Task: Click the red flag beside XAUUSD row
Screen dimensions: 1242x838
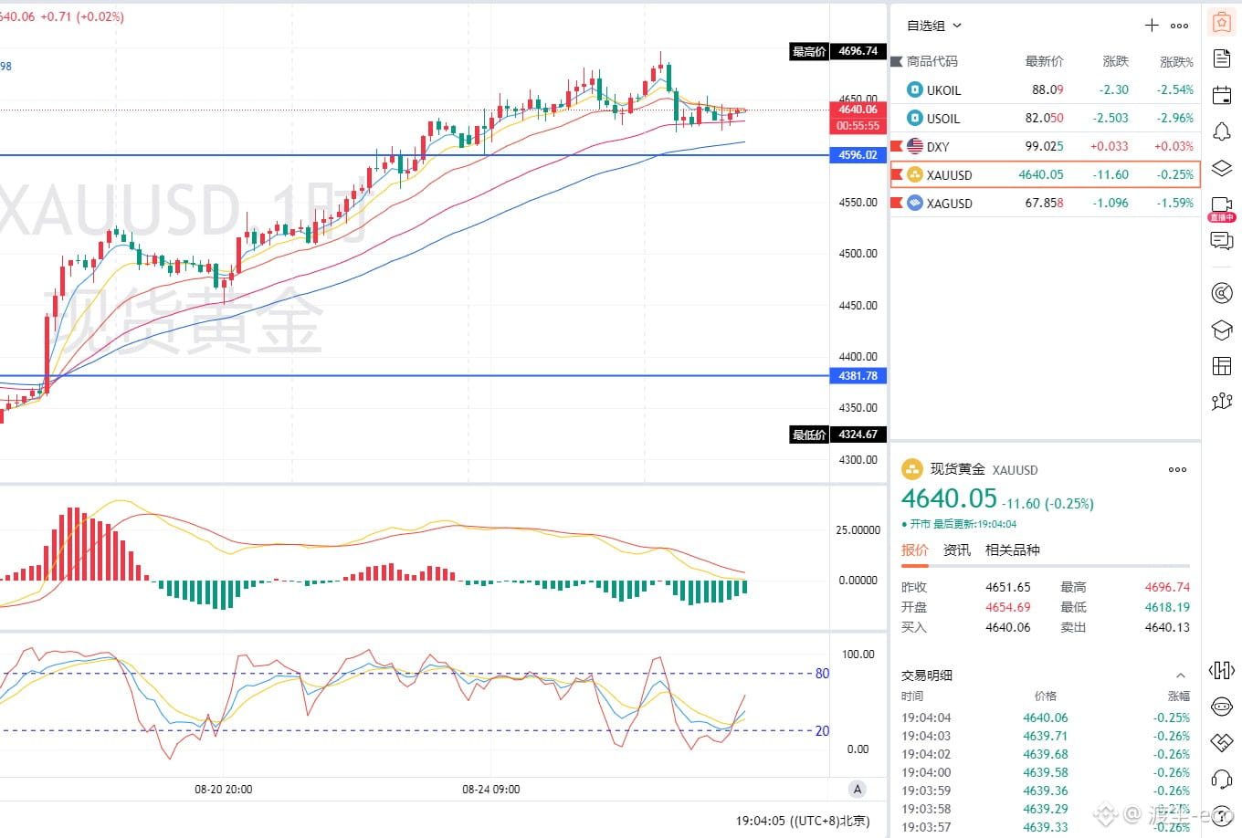Action: pos(897,174)
